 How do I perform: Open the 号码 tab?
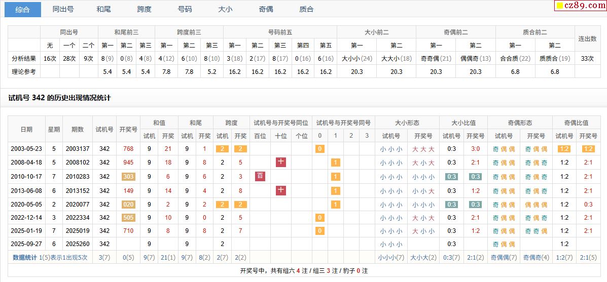click(185, 9)
